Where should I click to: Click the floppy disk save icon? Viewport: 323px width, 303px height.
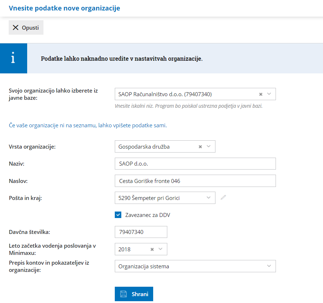click(x=123, y=294)
